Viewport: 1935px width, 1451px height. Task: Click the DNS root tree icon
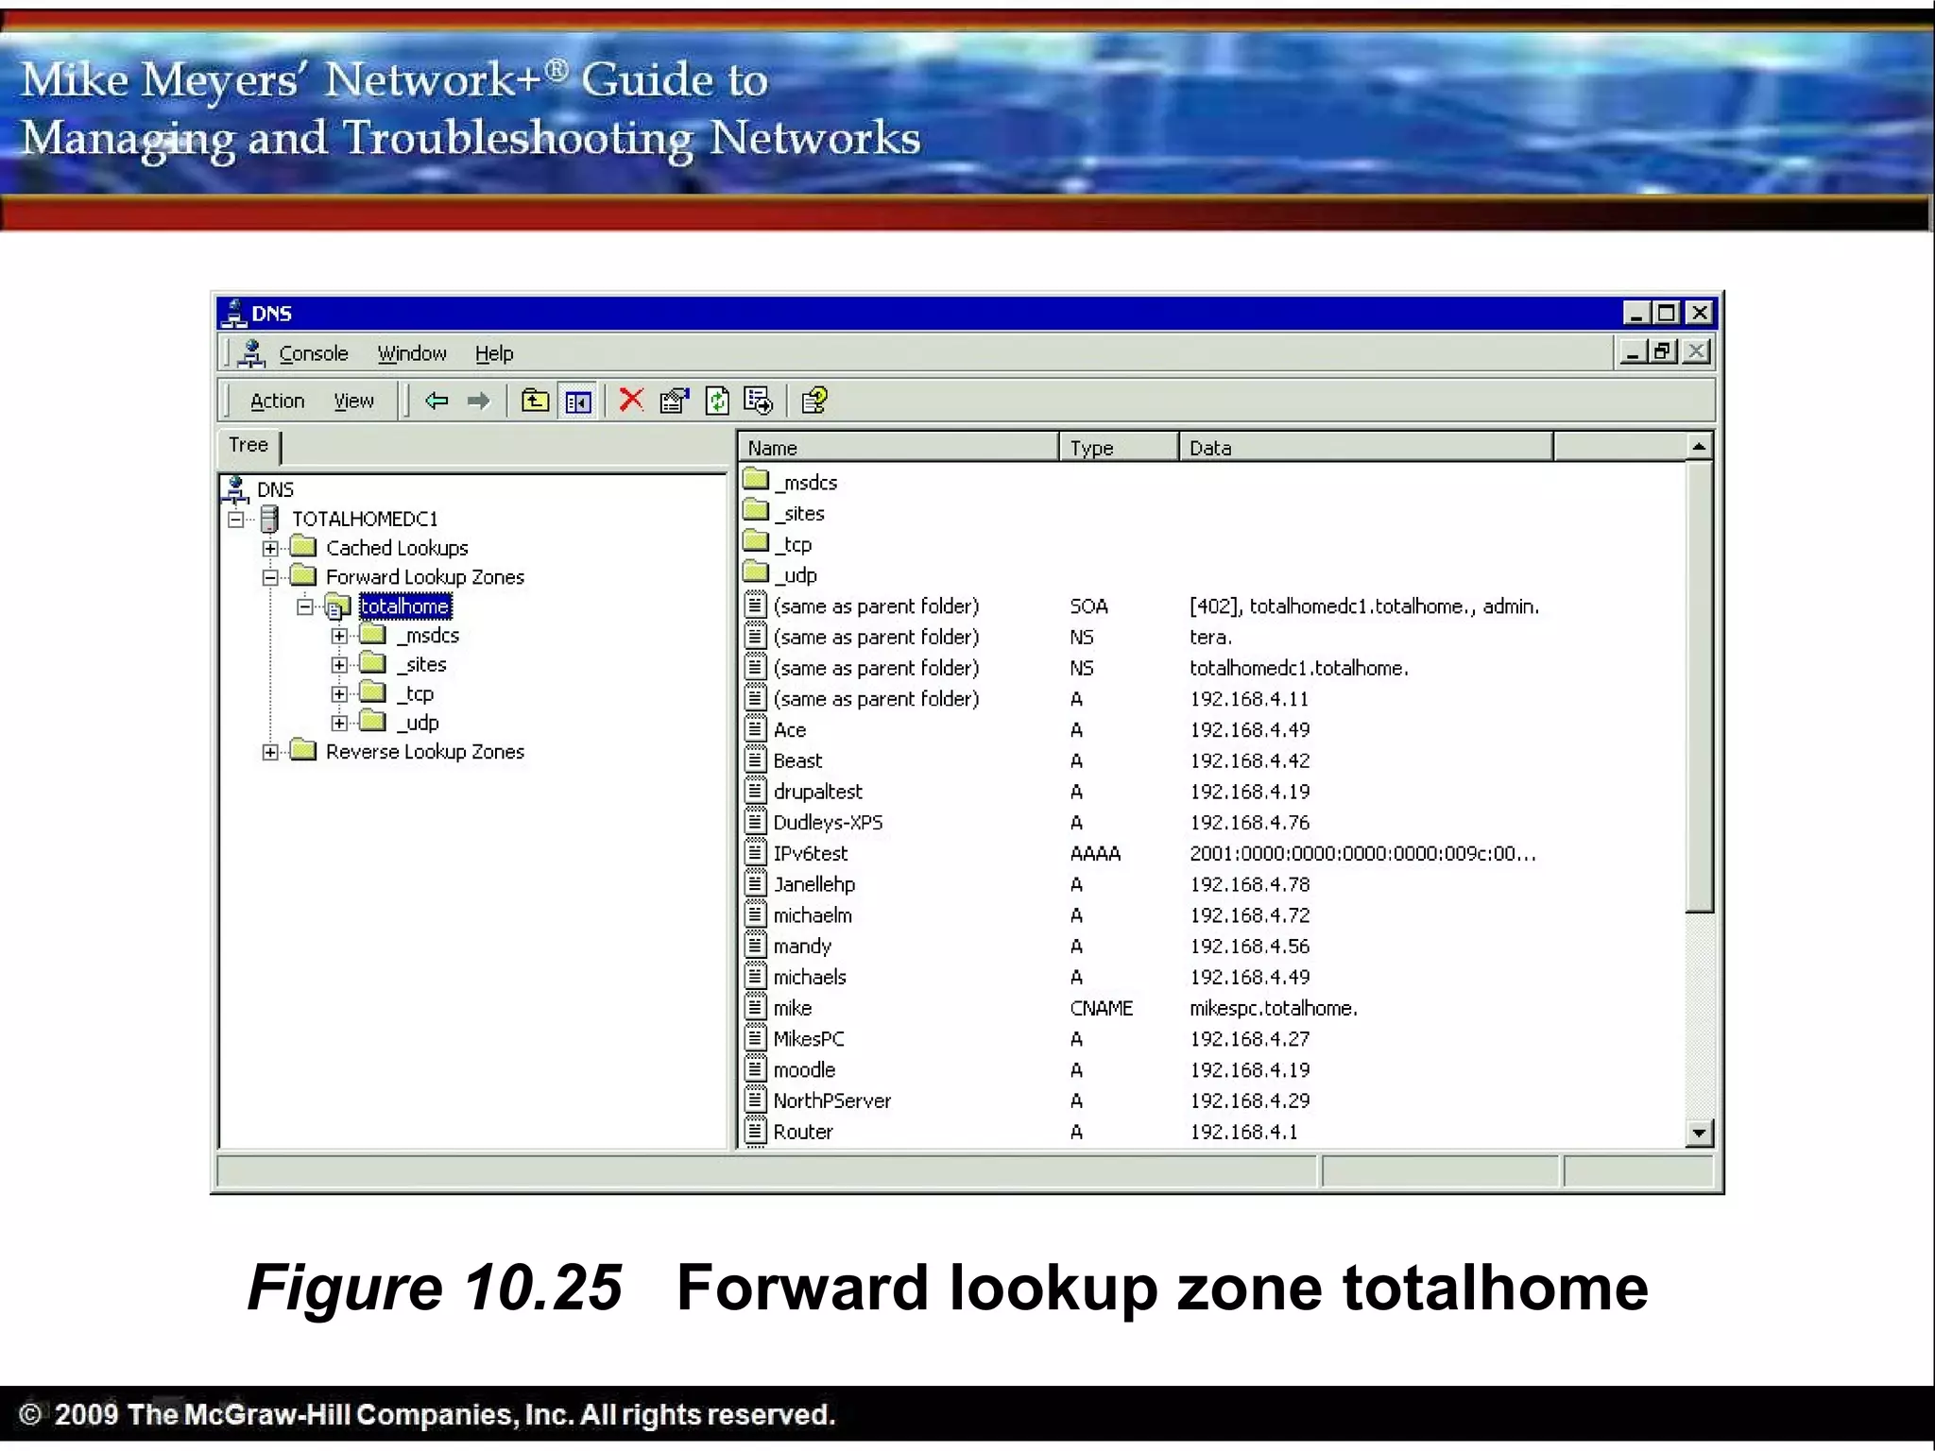235,489
